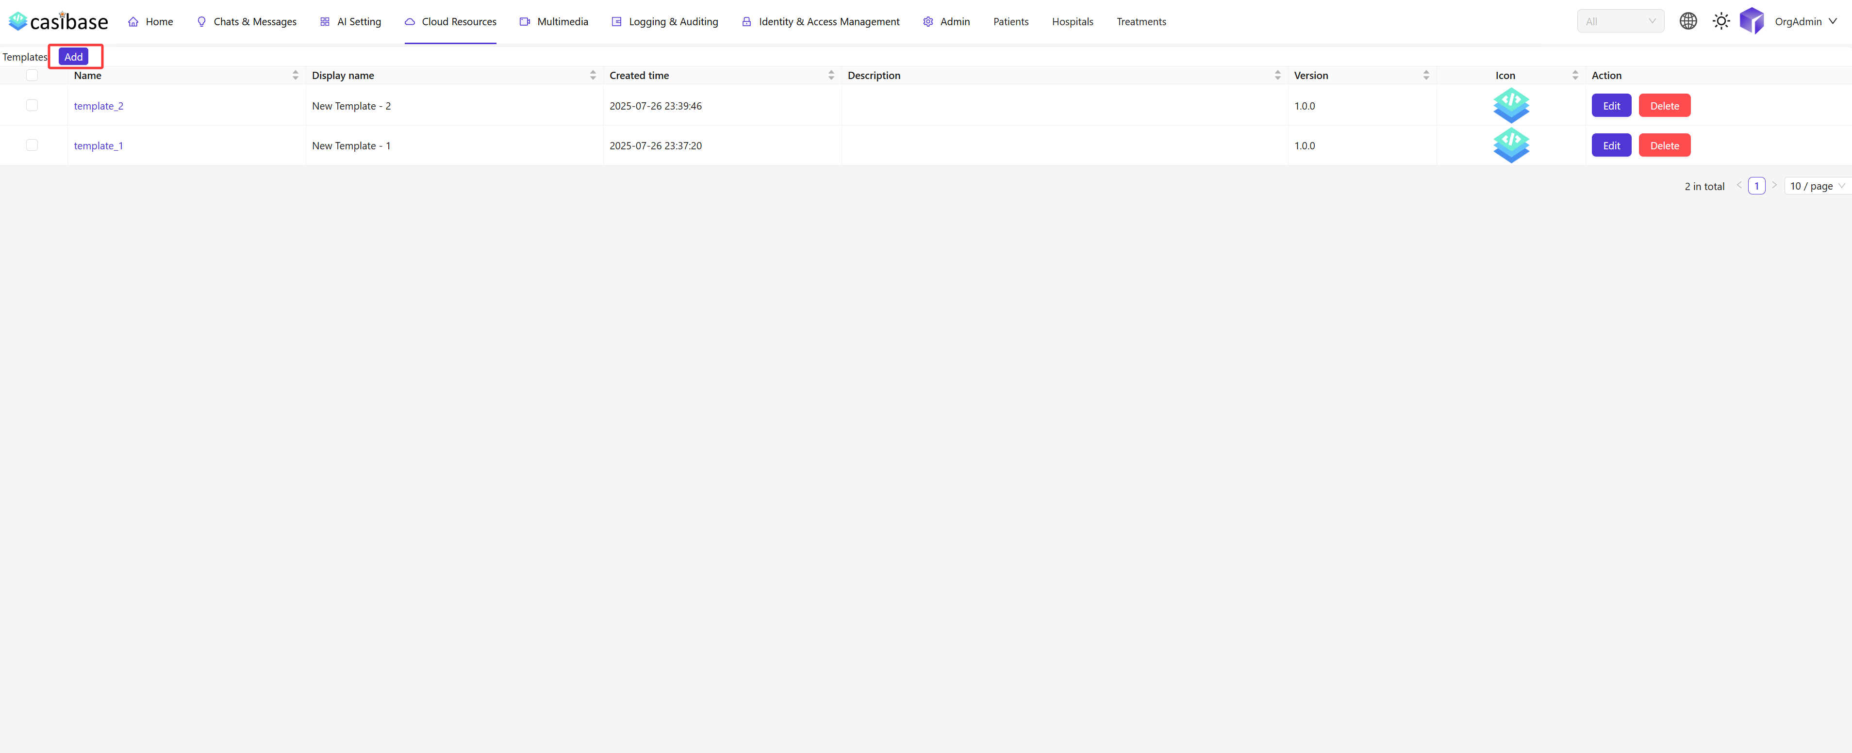Image resolution: width=1852 pixels, height=753 pixels.
Task: Sort by Name column arrows
Action: [295, 76]
